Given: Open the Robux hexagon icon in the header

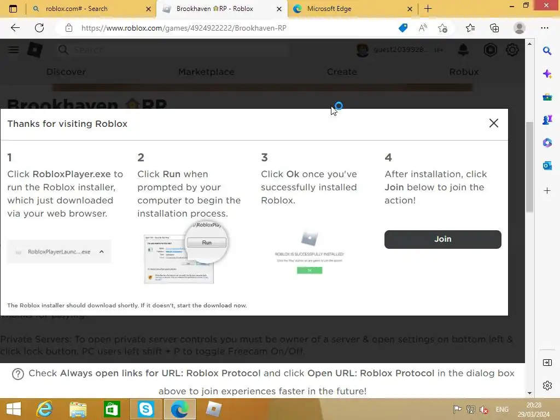Looking at the screenshot, I should point(490,50).
